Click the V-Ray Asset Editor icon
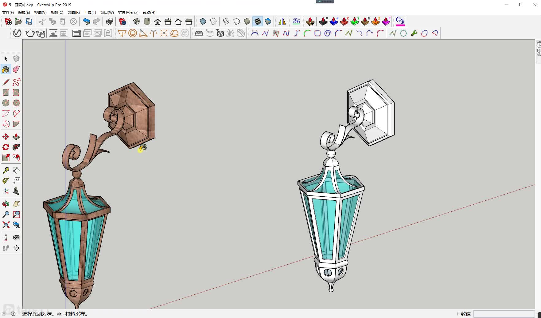 point(17,33)
